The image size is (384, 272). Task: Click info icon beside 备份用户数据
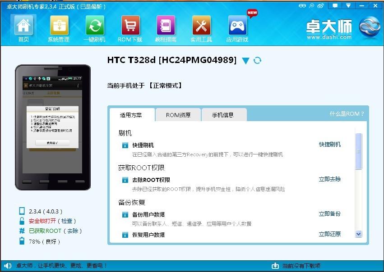(125, 214)
